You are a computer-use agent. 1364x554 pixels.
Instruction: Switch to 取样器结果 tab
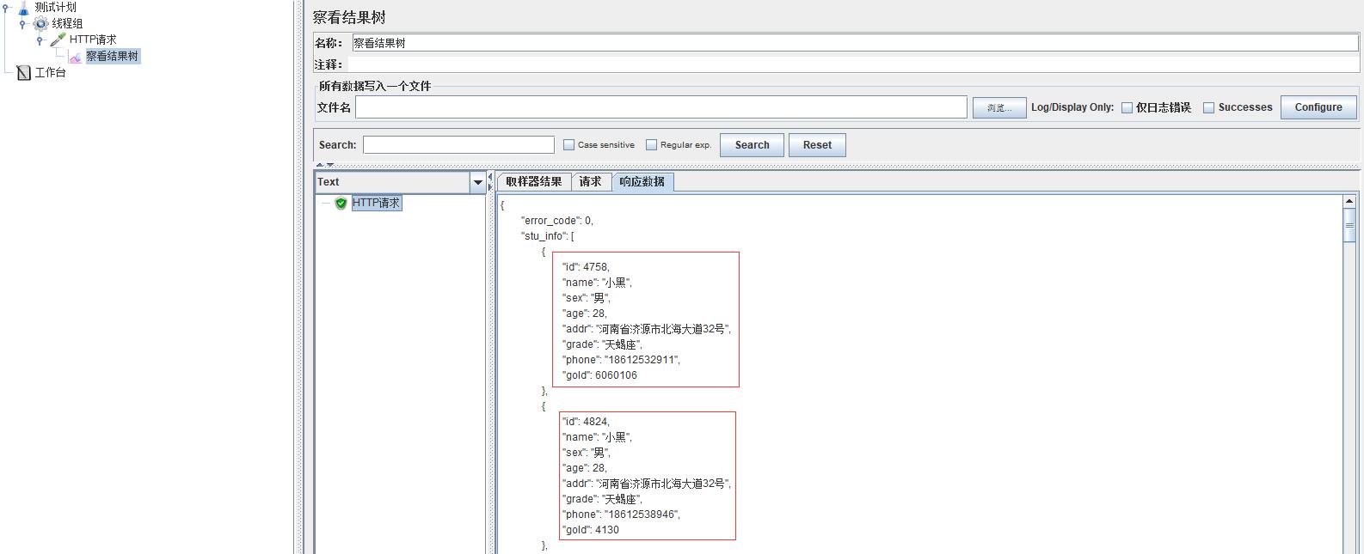point(533,182)
